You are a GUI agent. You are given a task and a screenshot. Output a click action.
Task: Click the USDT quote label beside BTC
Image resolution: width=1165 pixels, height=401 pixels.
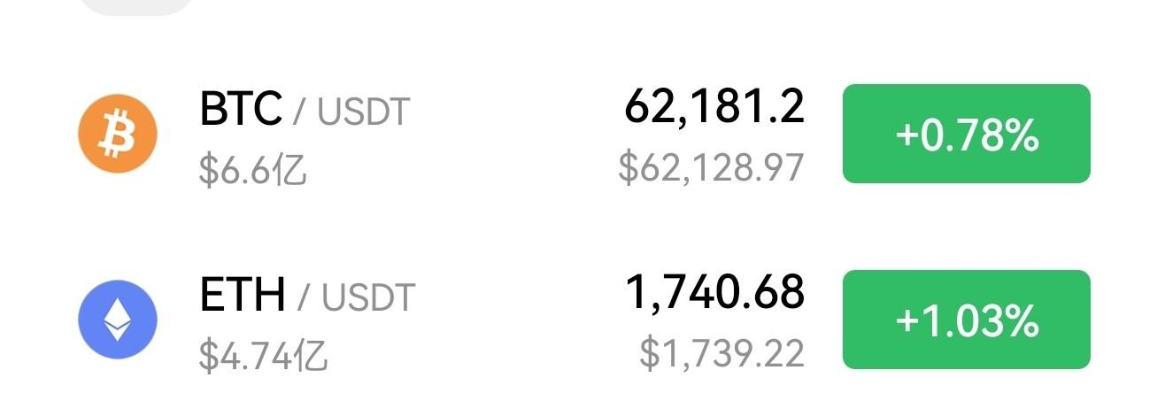coord(363,112)
